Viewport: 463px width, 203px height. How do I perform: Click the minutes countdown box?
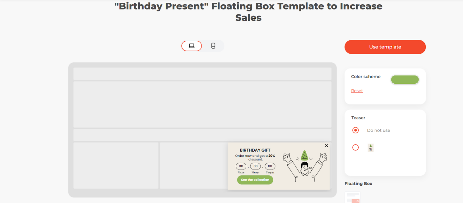pos(256,166)
